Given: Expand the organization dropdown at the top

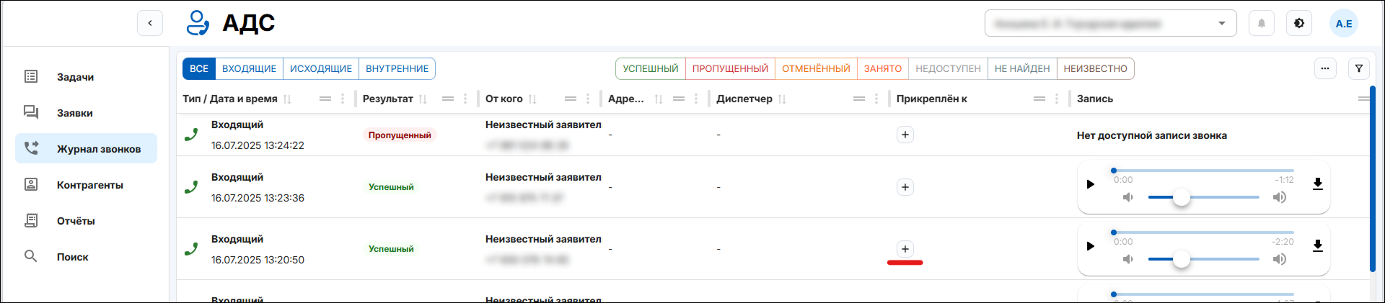Looking at the screenshot, I should (1222, 24).
